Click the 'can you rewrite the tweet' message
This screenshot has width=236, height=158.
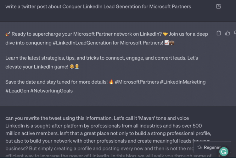point(108,137)
